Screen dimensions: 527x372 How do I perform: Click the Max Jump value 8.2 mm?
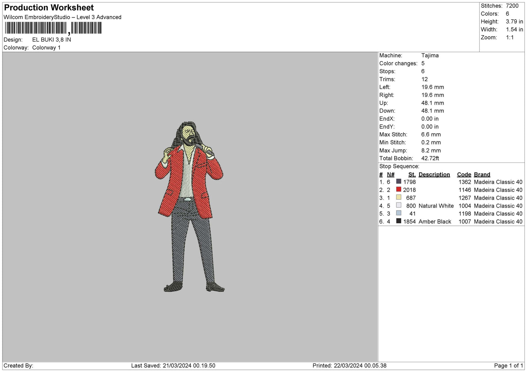pyautogui.click(x=431, y=150)
